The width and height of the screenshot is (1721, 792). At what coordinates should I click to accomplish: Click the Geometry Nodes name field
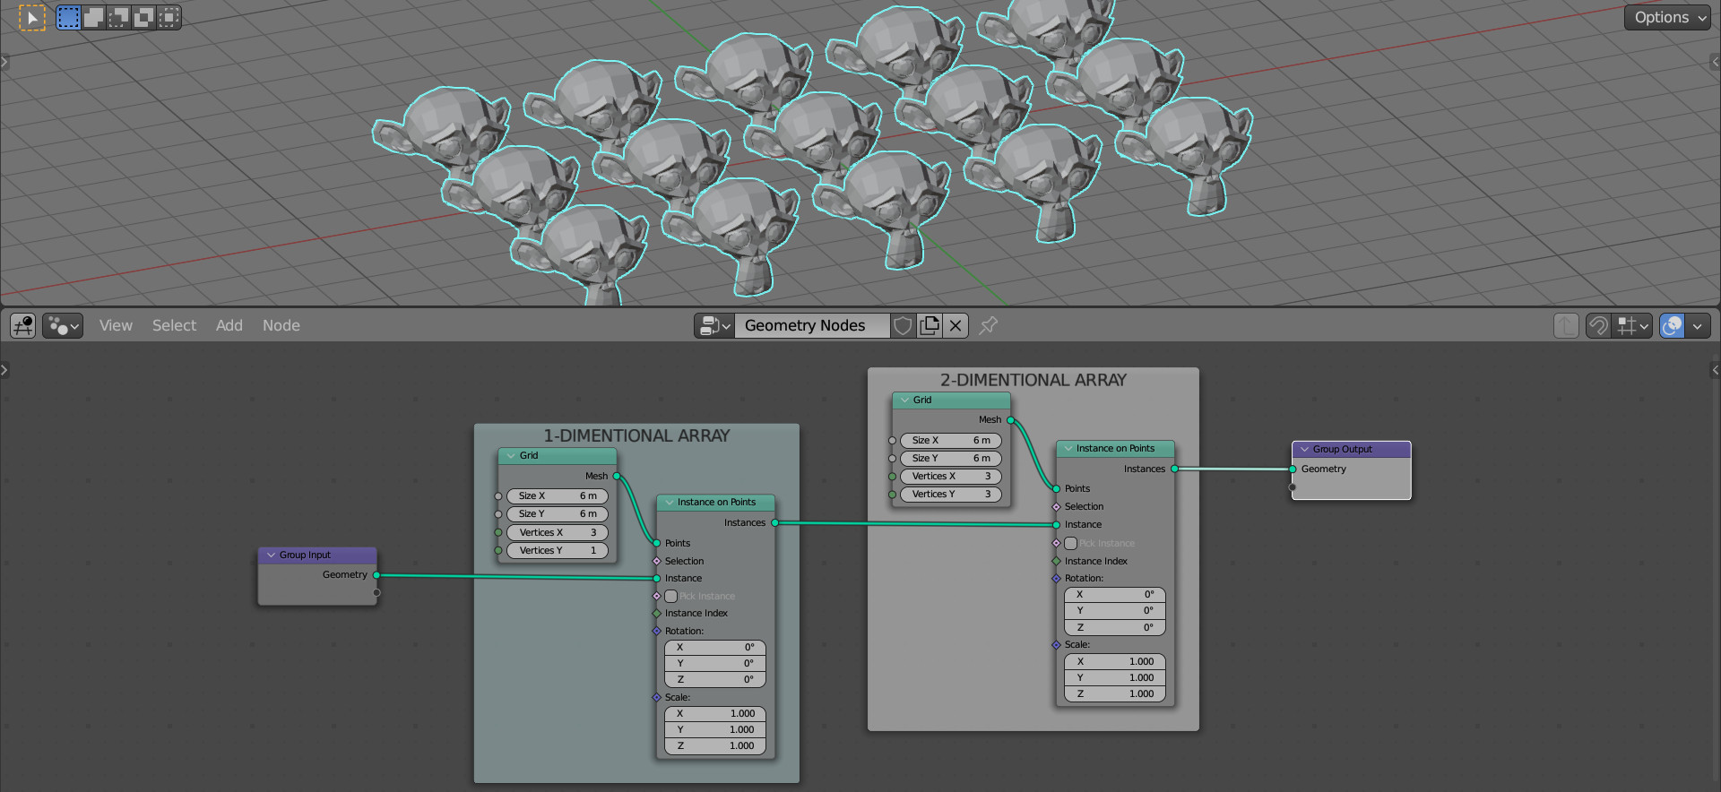click(x=811, y=325)
